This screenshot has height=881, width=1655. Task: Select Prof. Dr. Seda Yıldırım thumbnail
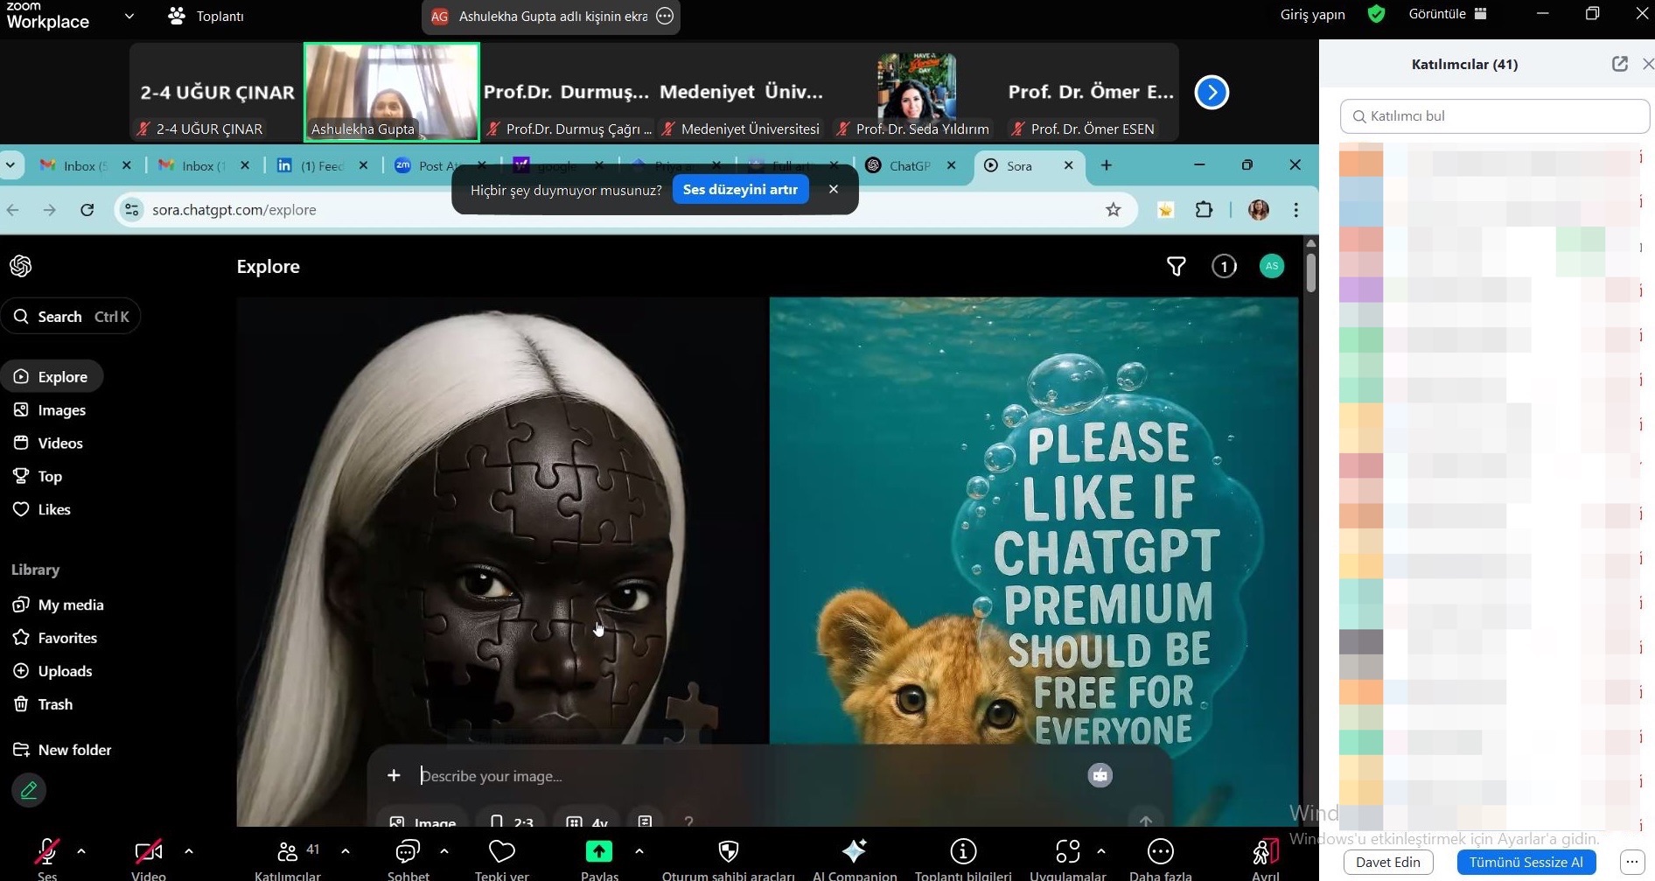coord(917,92)
